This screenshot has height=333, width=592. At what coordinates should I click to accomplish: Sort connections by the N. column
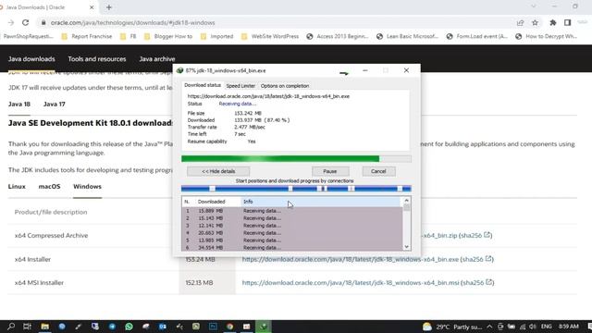pos(188,202)
